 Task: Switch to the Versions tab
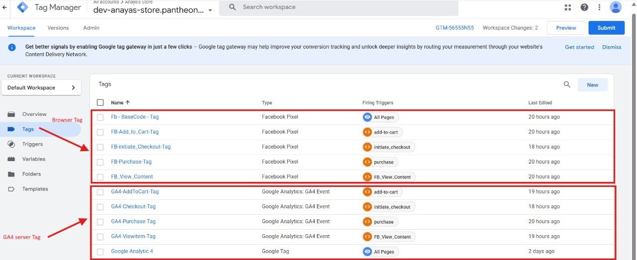(x=58, y=28)
